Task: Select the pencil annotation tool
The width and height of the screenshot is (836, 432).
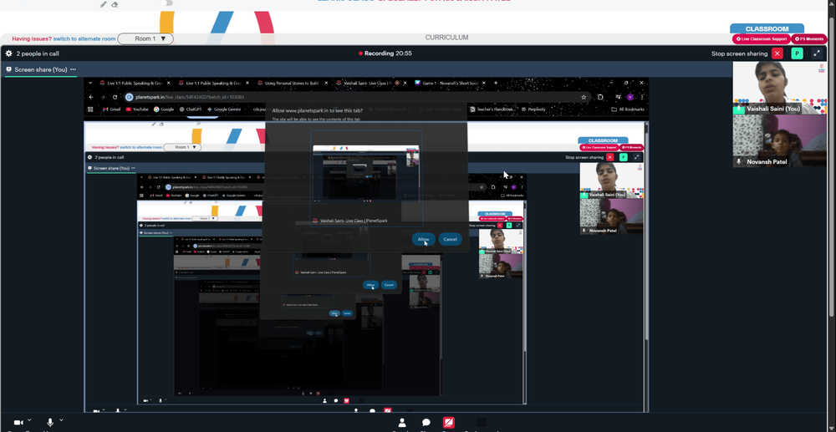Action: click(x=104, y=4)
